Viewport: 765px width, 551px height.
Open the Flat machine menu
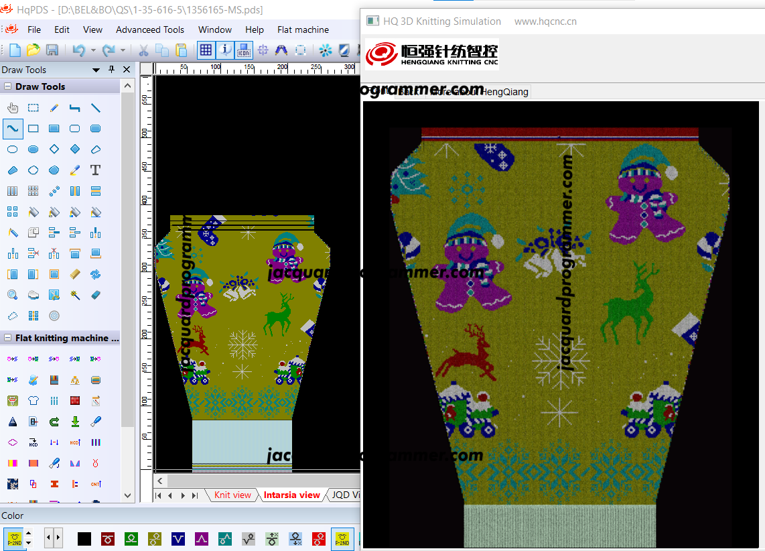point(303,29)
